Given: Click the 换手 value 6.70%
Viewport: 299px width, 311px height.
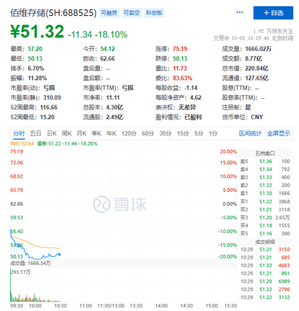Looking at the screenshot, I should coord(36,68).
